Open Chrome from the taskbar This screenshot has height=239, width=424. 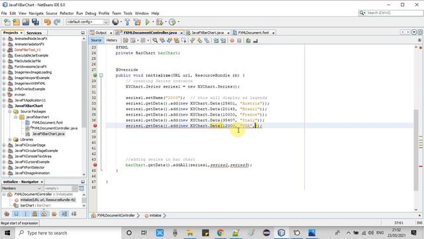pyautogui.click(x=221, y=233)
